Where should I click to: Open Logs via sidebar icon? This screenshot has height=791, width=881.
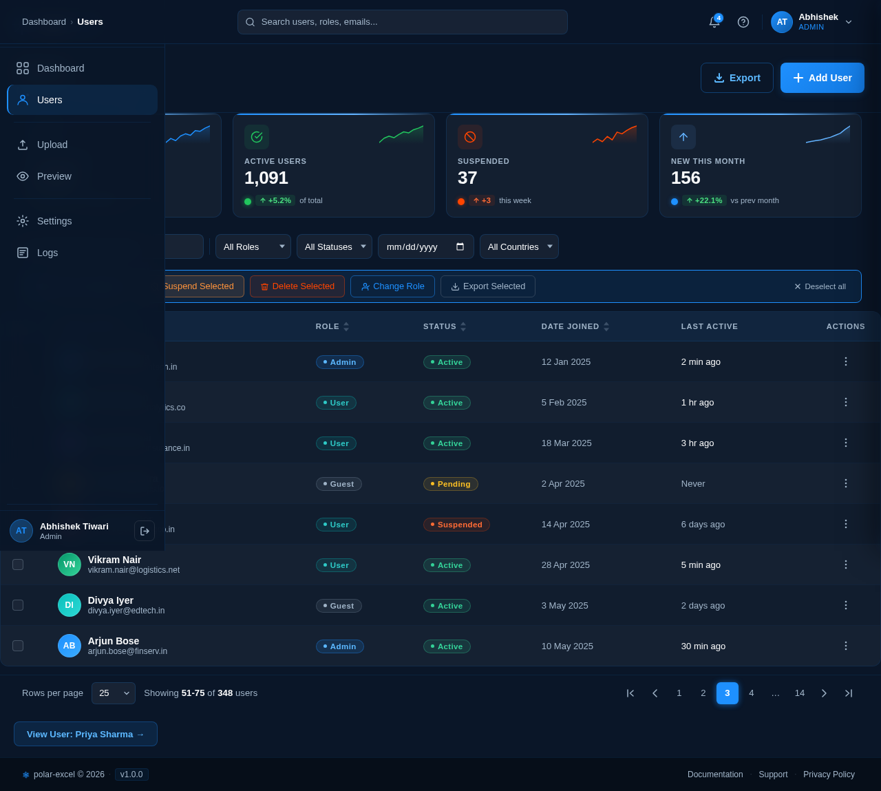click(22, 253)
